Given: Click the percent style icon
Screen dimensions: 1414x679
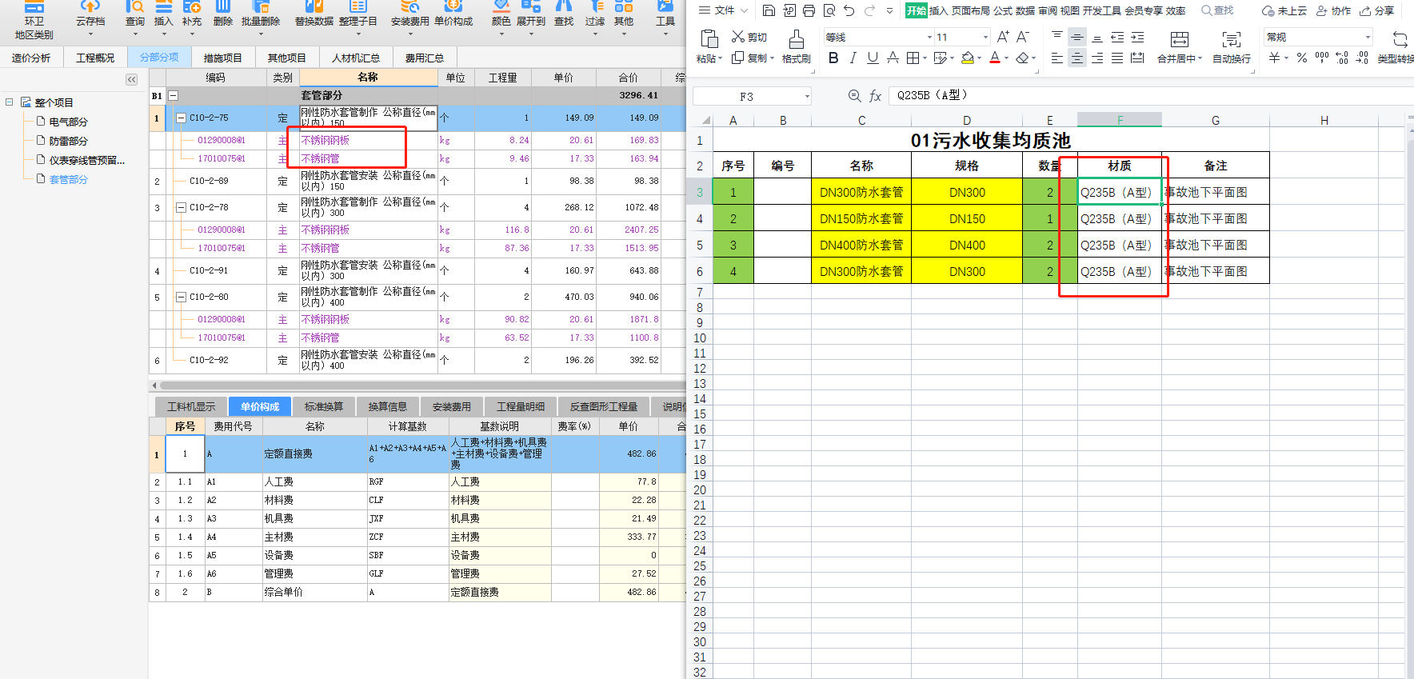Looking at the screenshot, I should [1302, 58].
